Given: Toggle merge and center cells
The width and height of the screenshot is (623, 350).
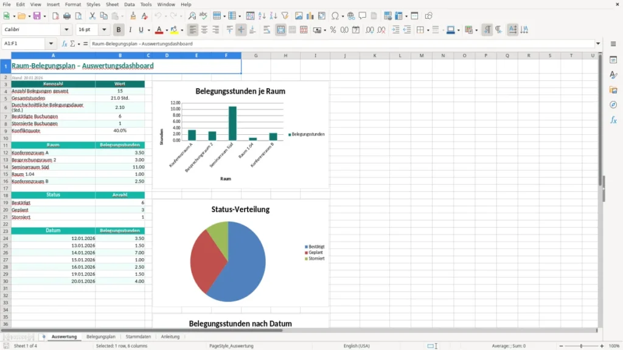Looking at the screenshot, I should pyautogui.click(x=280, y=30).
